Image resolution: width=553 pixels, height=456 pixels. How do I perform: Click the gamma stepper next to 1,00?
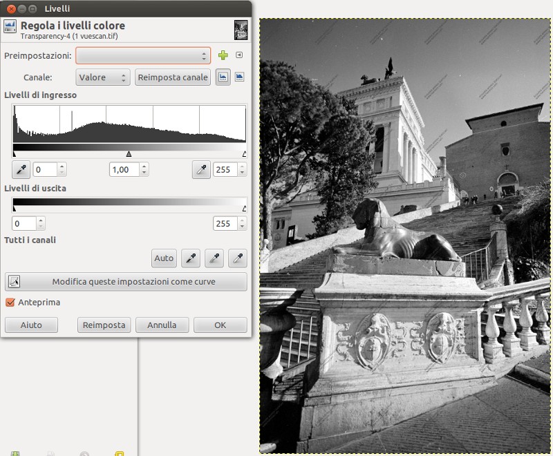(x=144, y=169)
